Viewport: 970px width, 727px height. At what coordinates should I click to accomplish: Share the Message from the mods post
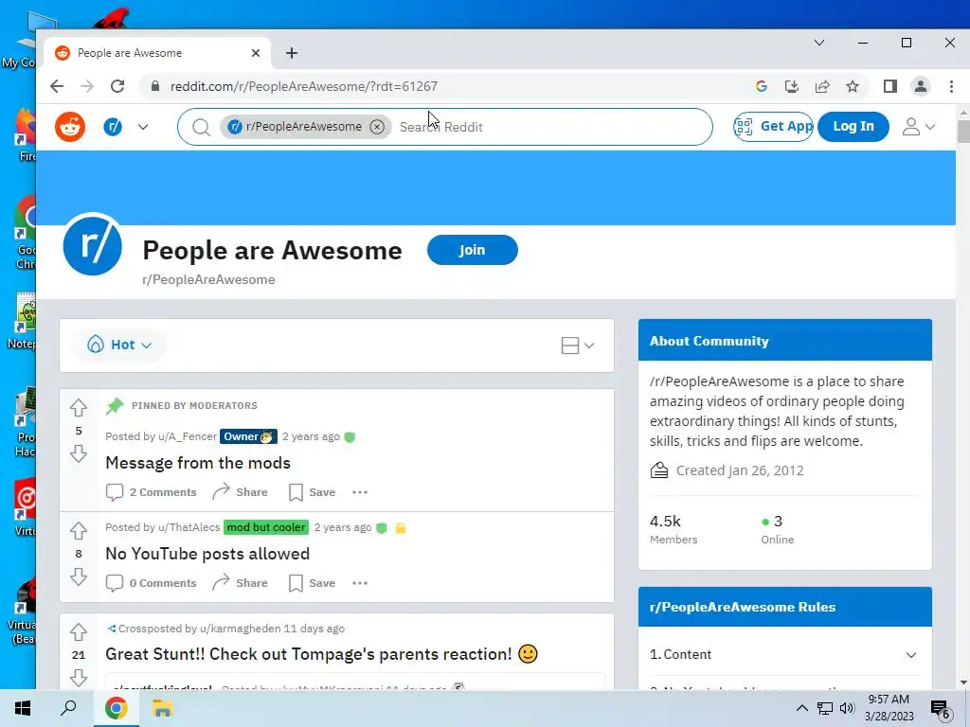tap(240, 492)
